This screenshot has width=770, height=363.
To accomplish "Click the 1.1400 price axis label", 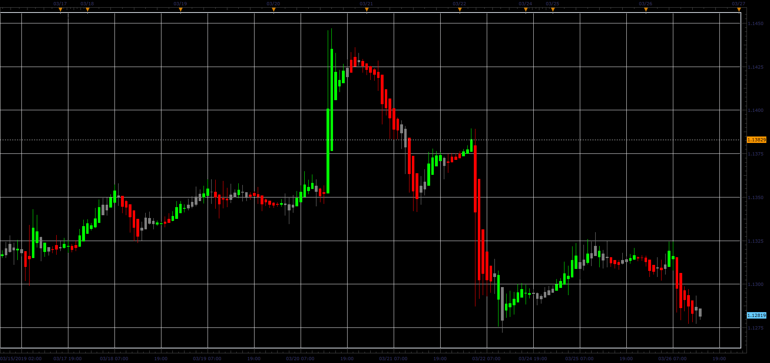I will tap(756, 110).
